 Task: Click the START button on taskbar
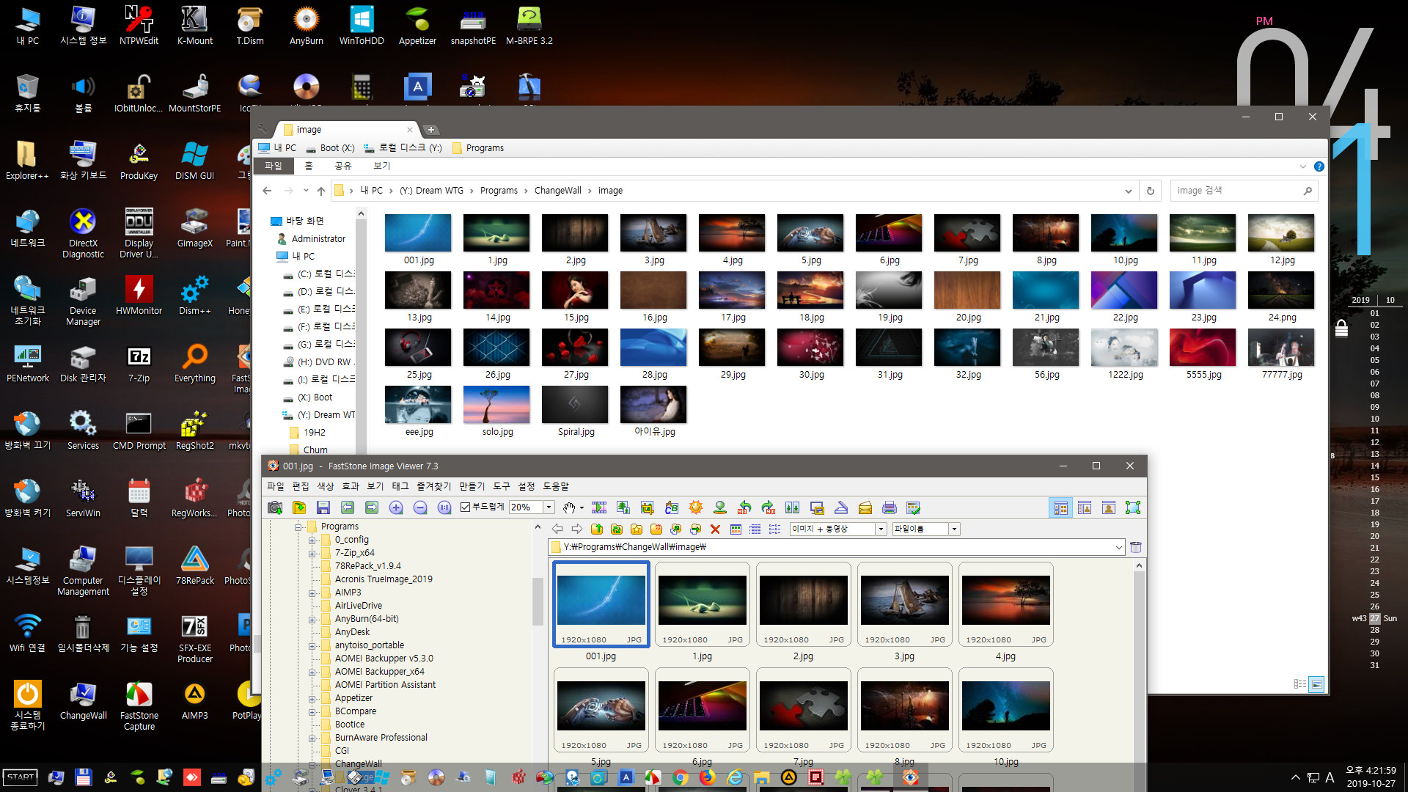click(21, 777)
